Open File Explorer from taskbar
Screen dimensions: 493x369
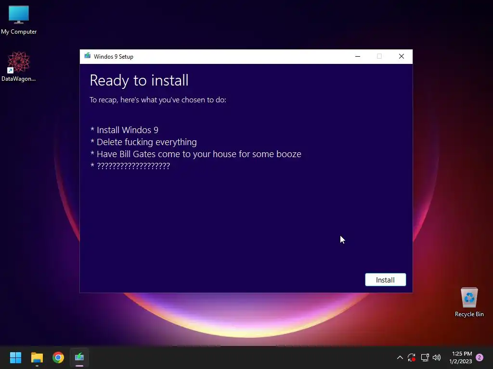coord(37,357)
